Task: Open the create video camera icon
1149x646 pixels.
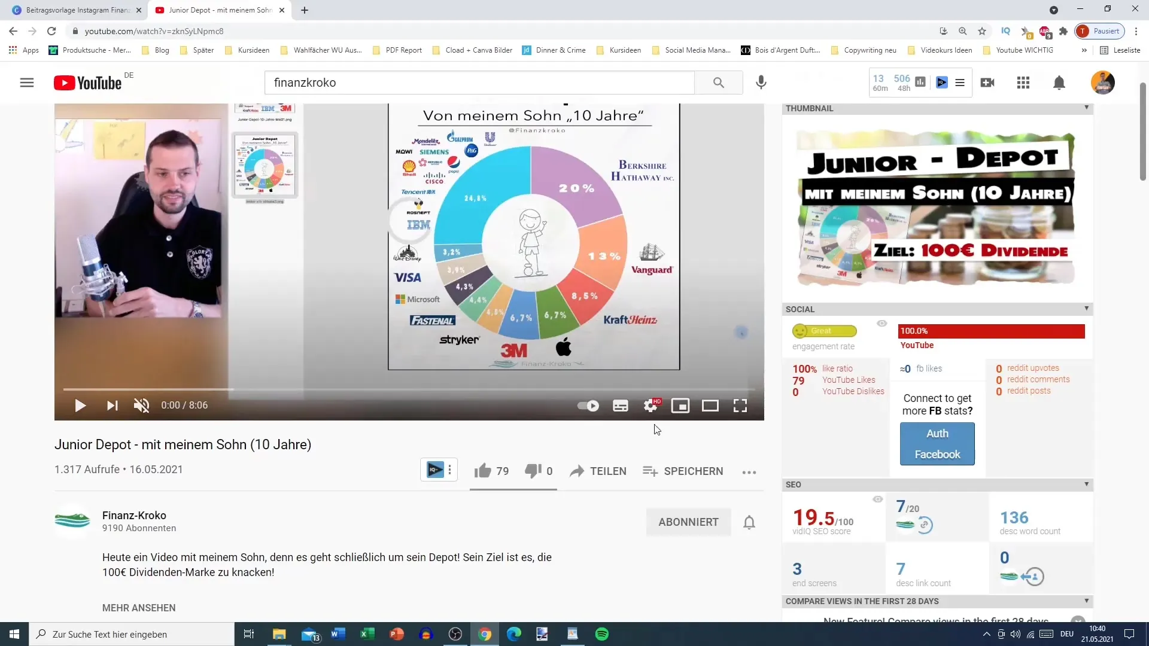Action: point(987,83)
